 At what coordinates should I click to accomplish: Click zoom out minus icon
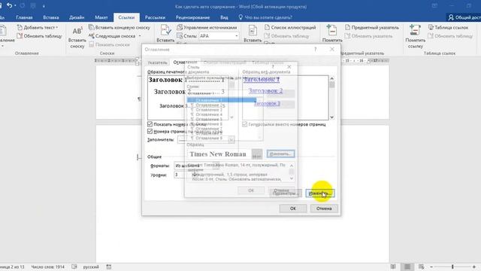[431, 266]
